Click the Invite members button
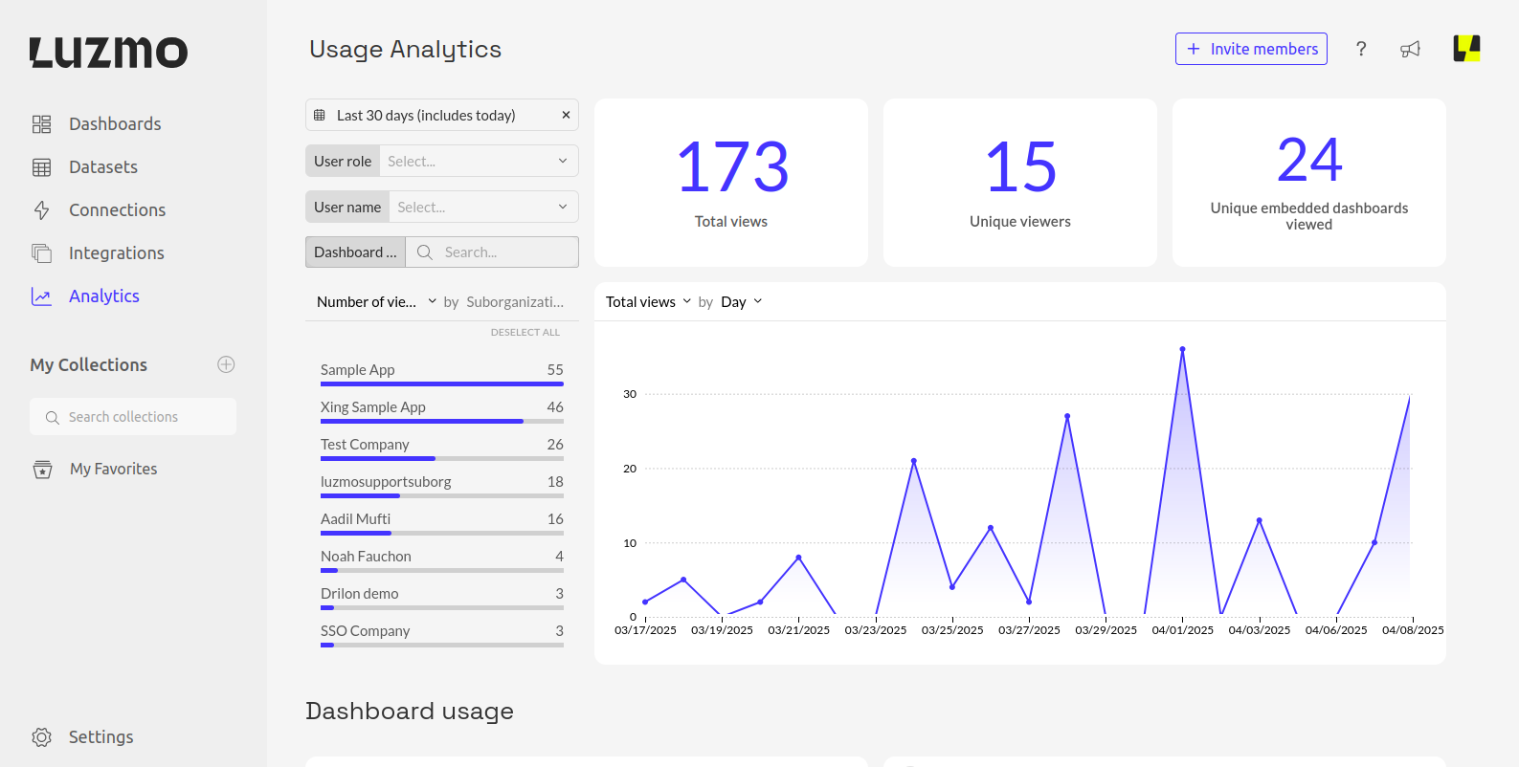Image resolution: width=1519 pixels, height=767 pixels. 1251,49
